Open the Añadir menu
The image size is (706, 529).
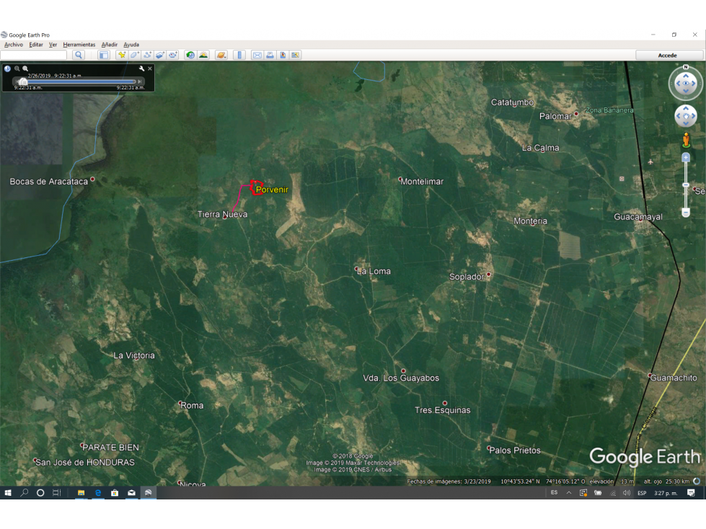(110, 45)
